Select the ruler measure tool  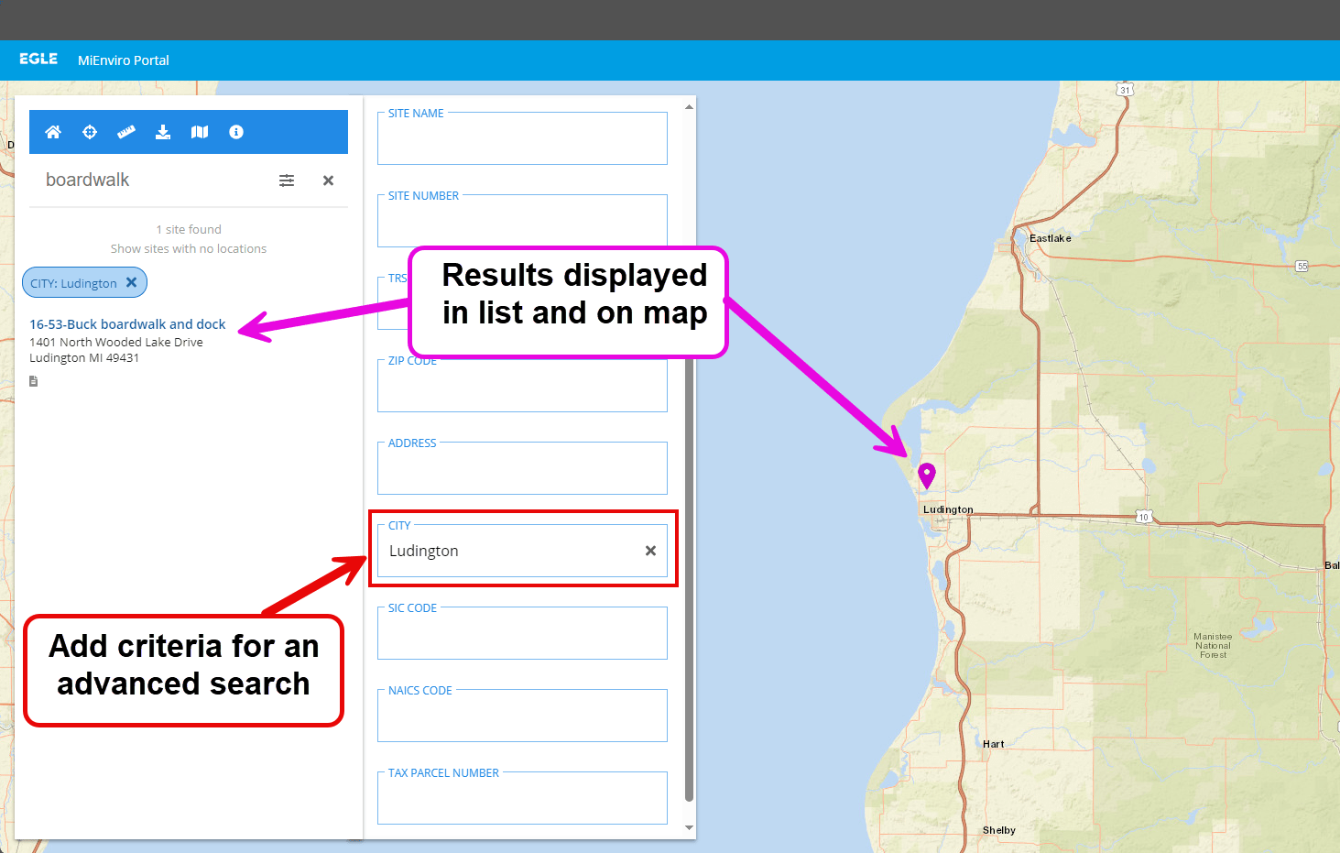point(126,132)
